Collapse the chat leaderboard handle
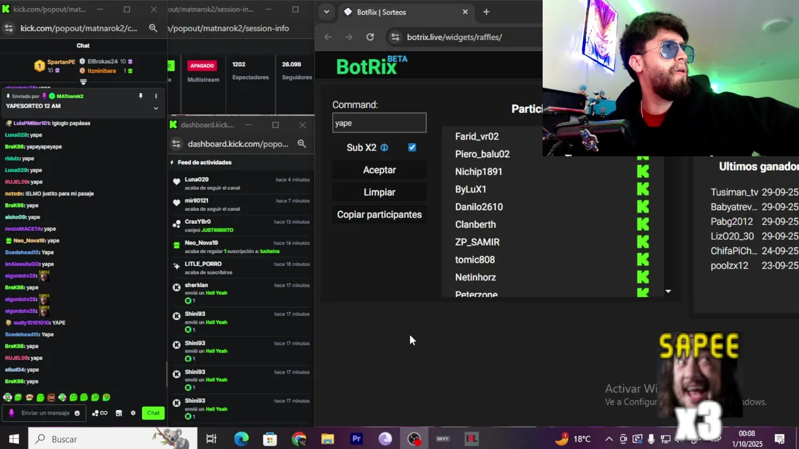The height and width of the screenshot is (449, 799). 83,82
